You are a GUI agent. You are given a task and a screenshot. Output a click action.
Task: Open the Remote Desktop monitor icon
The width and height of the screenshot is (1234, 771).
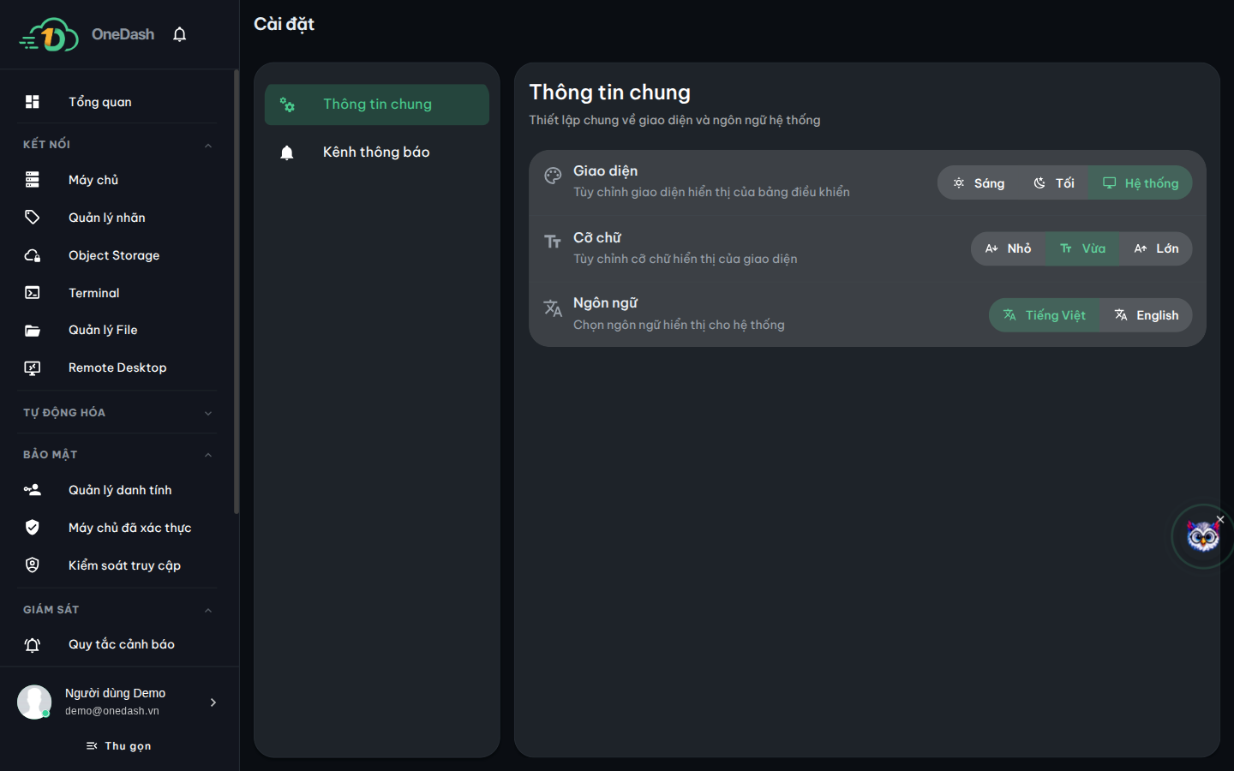[x=33, y=368]
